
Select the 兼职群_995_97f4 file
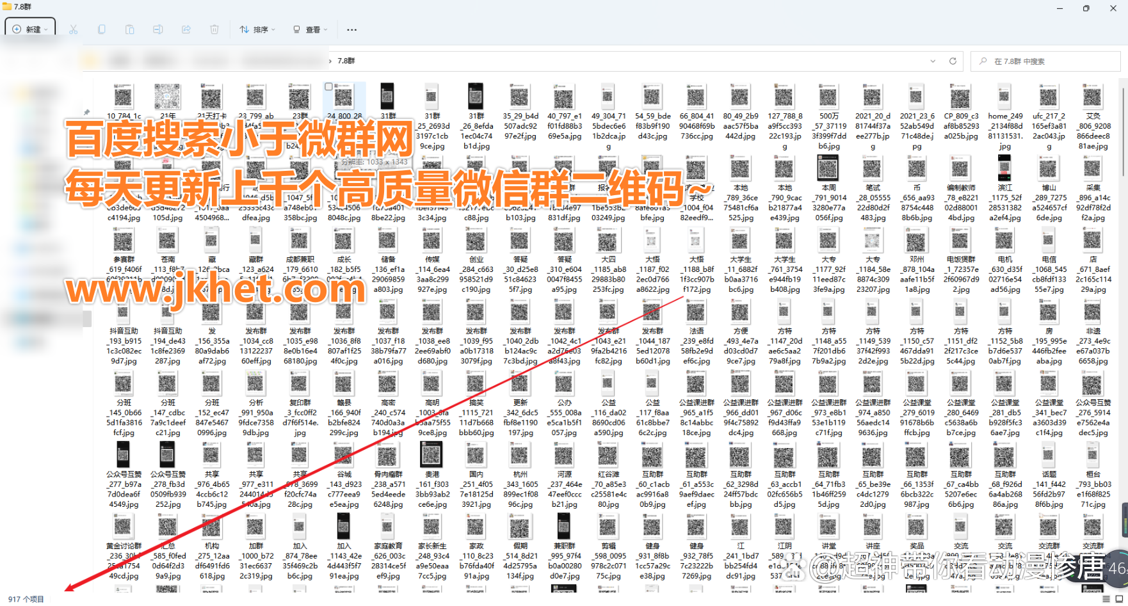point(565,546)
